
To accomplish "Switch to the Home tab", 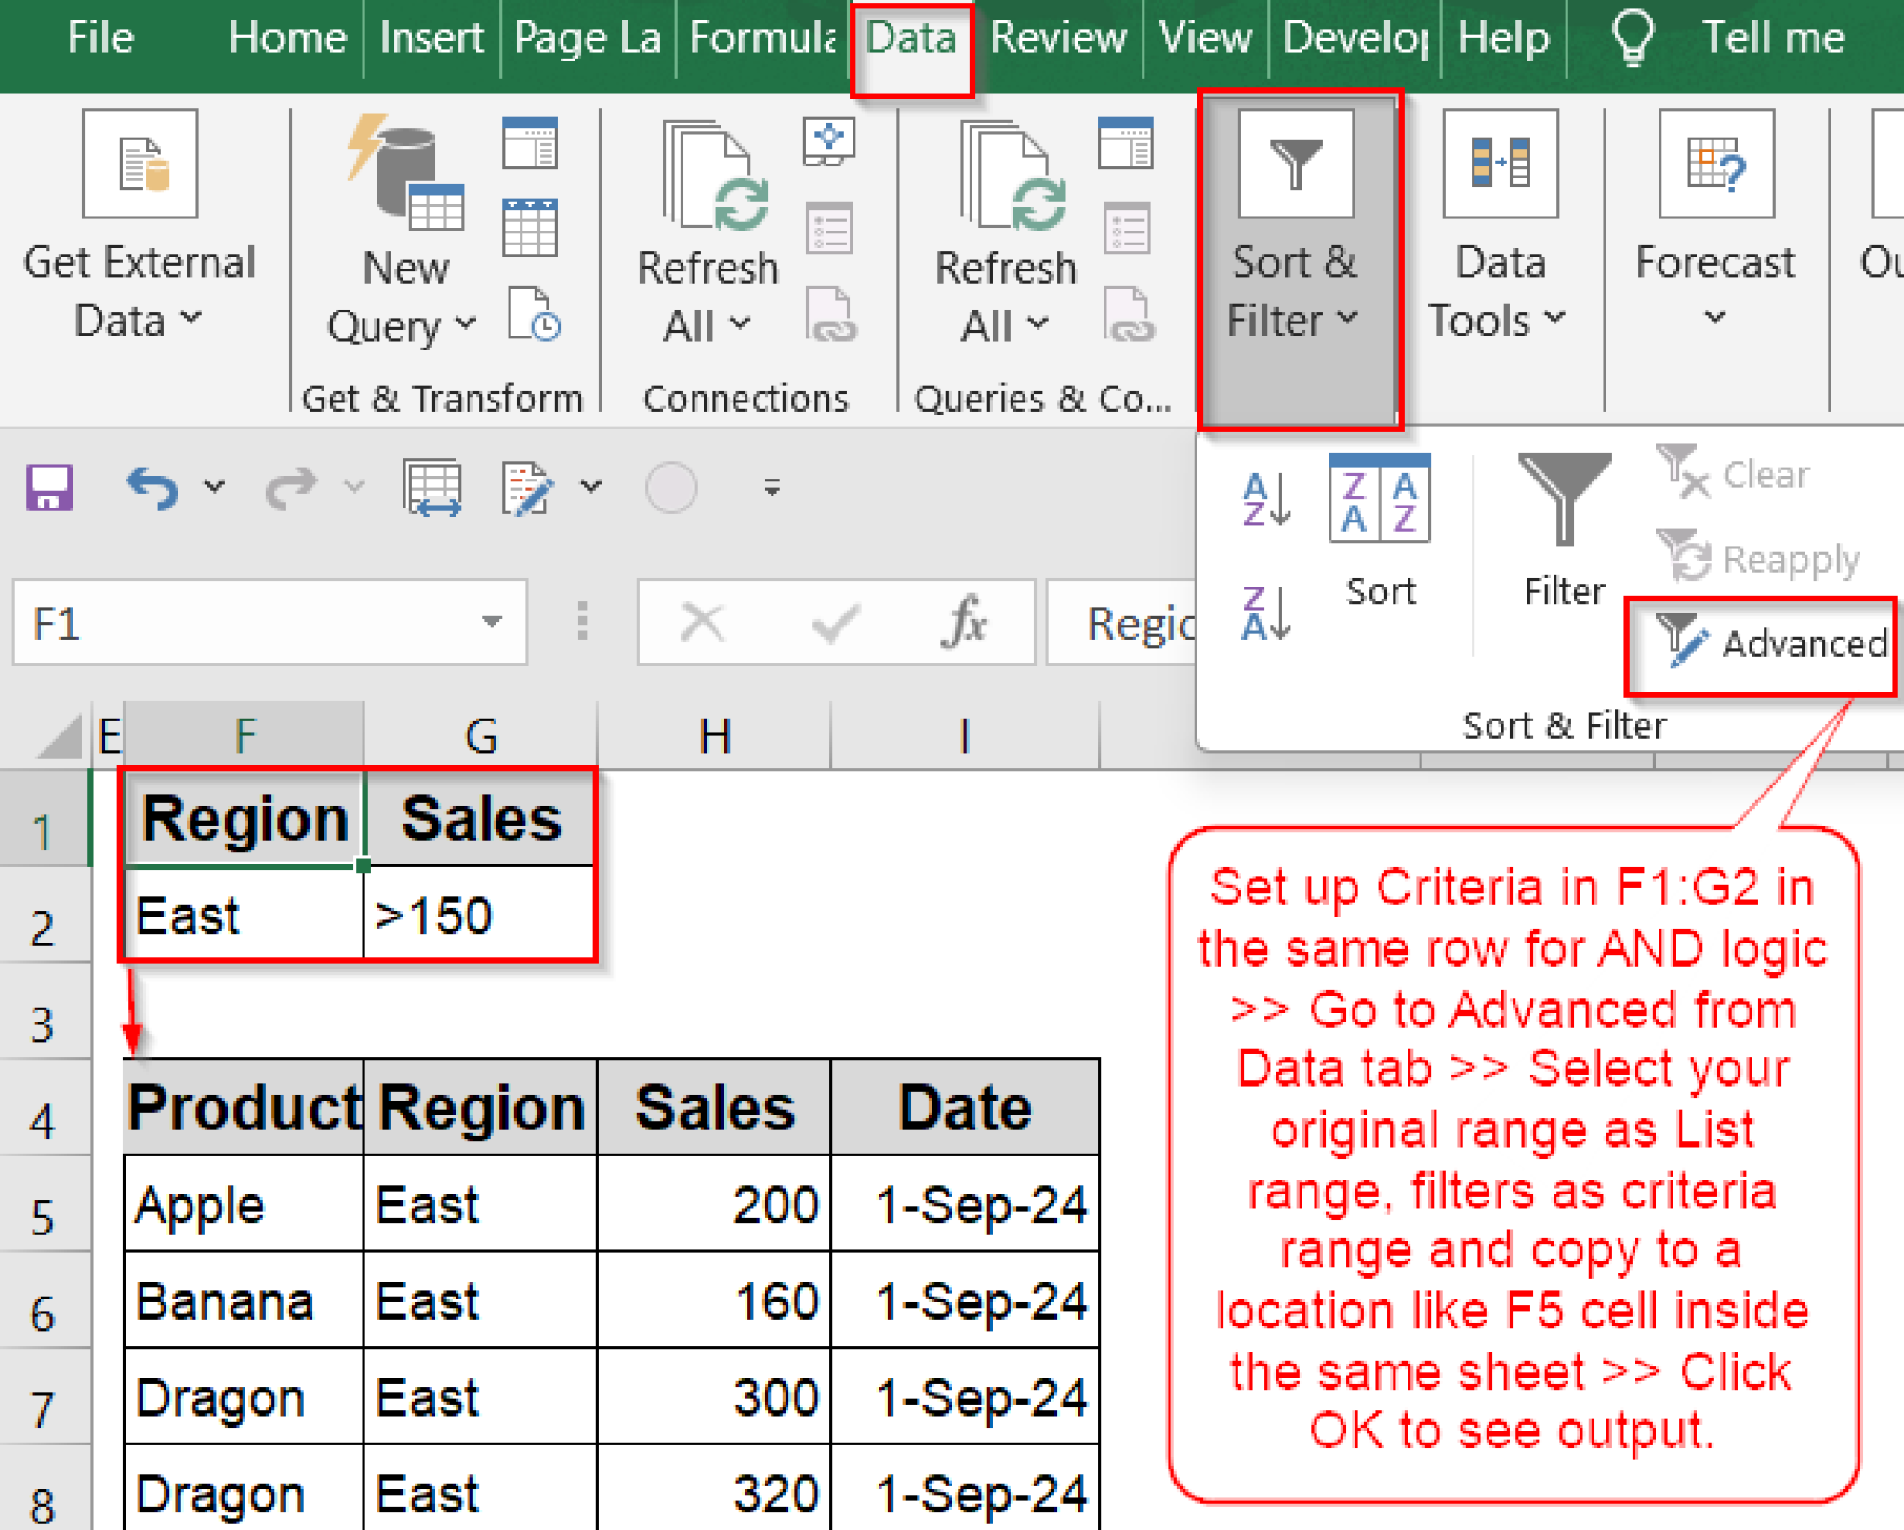I will [286, 37].
